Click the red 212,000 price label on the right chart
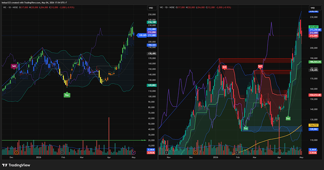324x170 pixels. pos(314,36)
